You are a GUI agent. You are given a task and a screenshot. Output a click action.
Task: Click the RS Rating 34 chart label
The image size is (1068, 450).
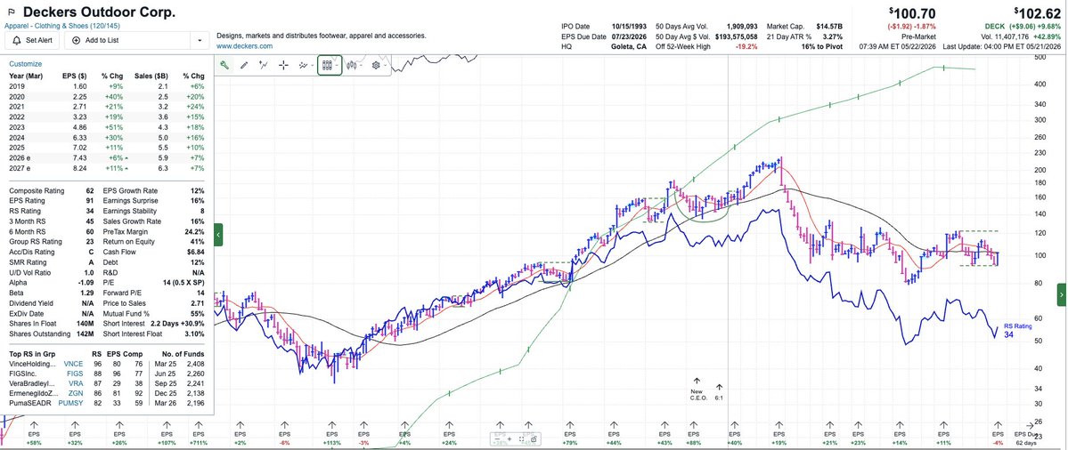coord(1018,330)
